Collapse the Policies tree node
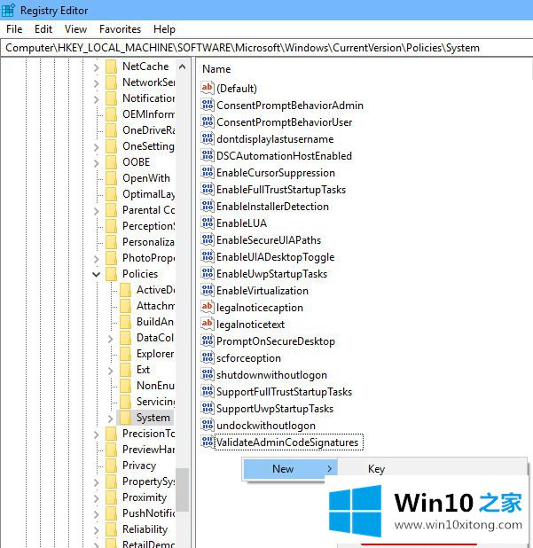The height and width of the screenshot is (548, 533). [96, 274]
